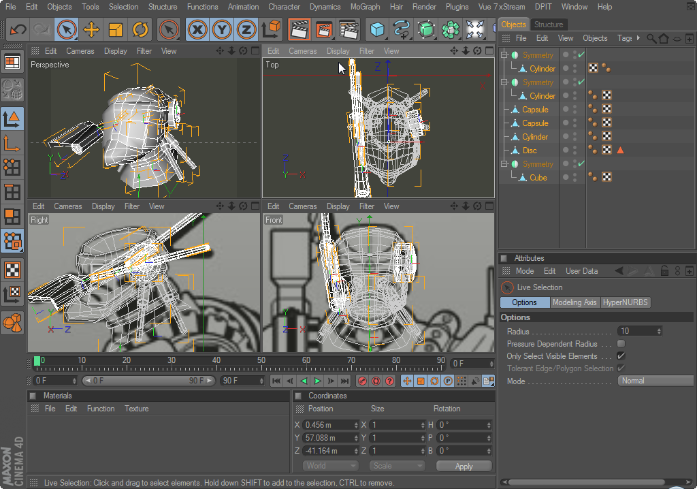
Task: Open the MoGraph menu
Action: [x=365, y=7]
